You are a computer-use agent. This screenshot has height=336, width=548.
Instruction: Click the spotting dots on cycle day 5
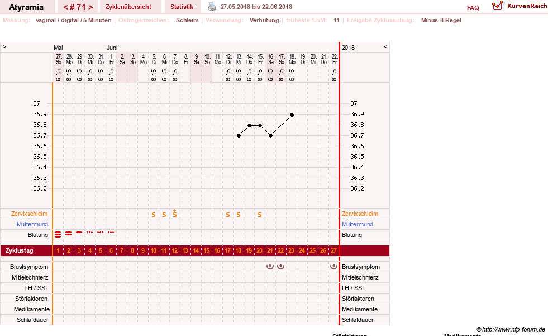coord(101,232)
